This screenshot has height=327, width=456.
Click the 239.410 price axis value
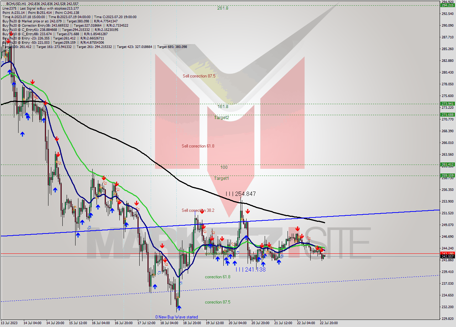447,272
